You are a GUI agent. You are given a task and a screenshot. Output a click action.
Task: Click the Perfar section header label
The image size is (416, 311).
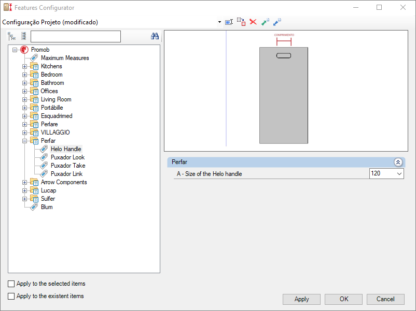[x=179, y=162]
